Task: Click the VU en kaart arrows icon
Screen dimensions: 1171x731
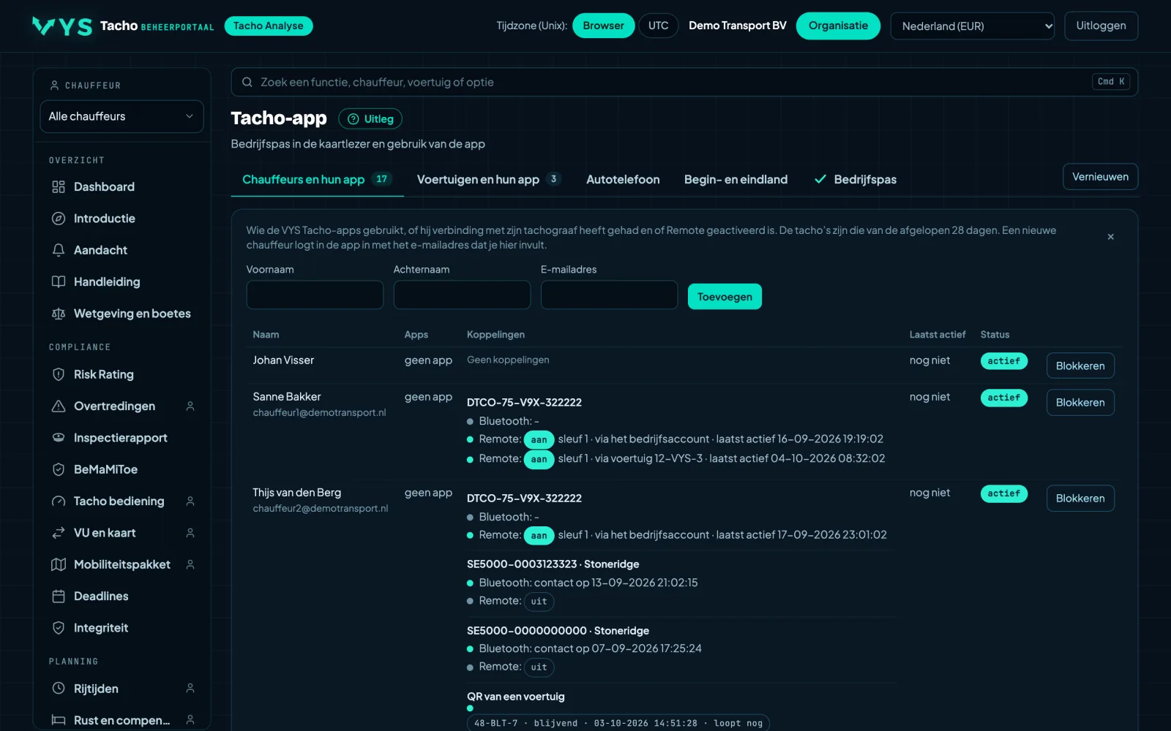Action: click(59, 533)
